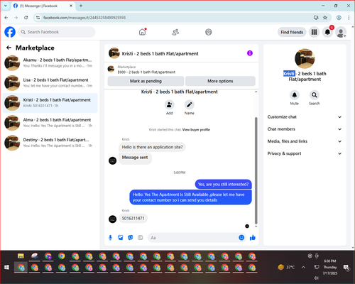Open File Explorer from the taskbar
This screenshot has height=284, width=355.
21,256
